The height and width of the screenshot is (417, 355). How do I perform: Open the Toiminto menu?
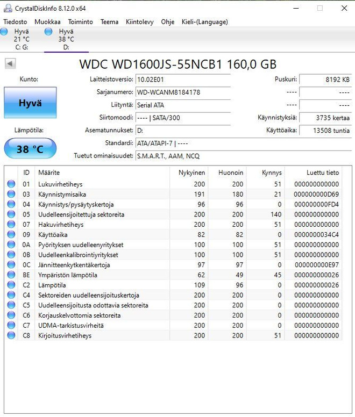click(x=80, y=22)
